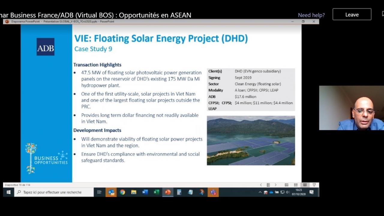Image resolution: width=384 pixels, height=216 pixels.
Task: Click the '$17.6 million' ADB value
Action: pyautogui.click(x=245, y=97)
